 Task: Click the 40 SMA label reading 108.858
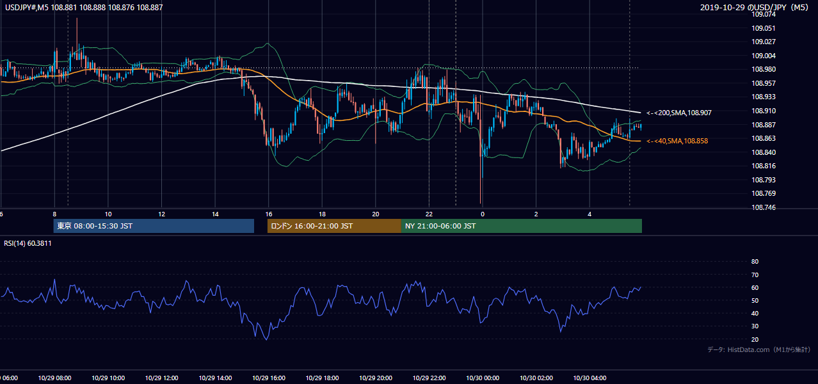click(x=677, y=141)
